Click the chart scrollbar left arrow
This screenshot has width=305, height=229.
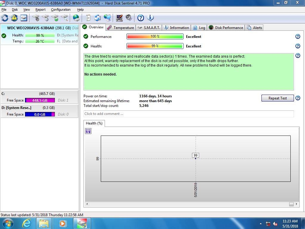pyautogui.click(x=87, y=204)
